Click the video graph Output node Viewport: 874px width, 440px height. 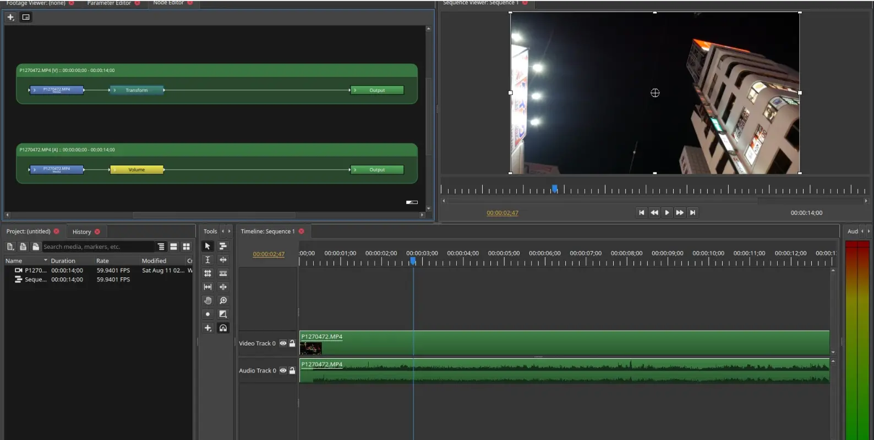click(x=377, y=90)
